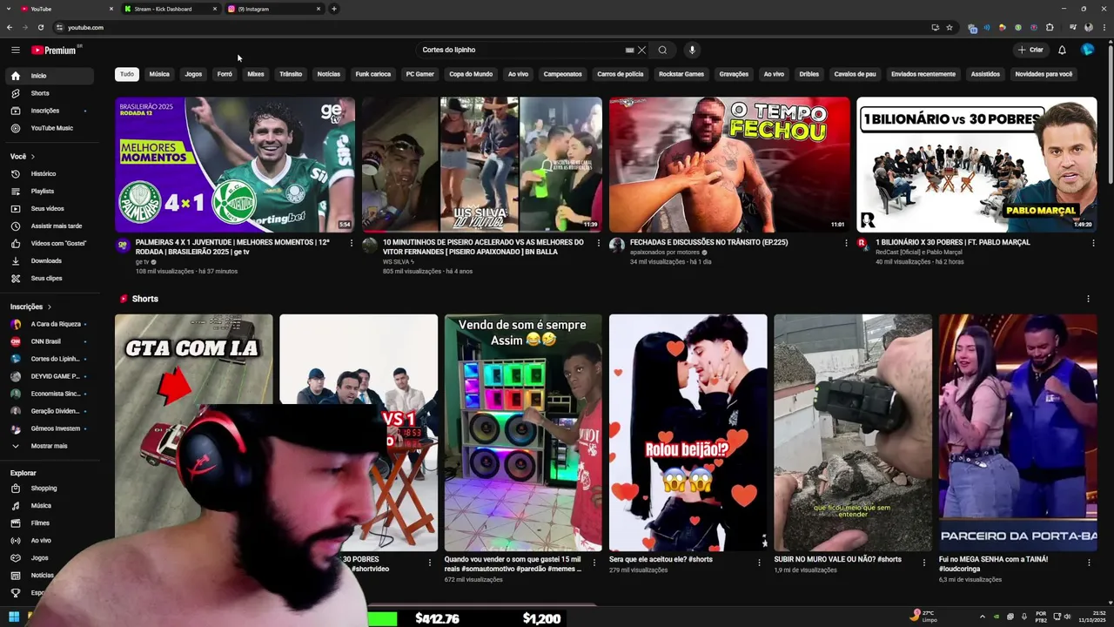Image resolution: width=1114 pixels, height=627 pixels.
Task: Open options for 1 Bilionário x 30 Pobres video
Action: click(1093, 243)
